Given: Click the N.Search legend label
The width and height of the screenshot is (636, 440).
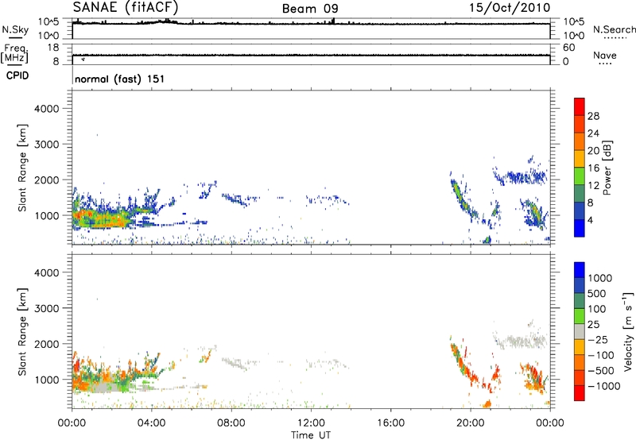Looking at the screenshot, I should [x=614, y=29].
